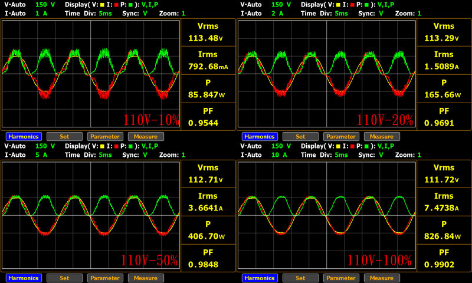Click Set under the 110V-10% waveform

[64, 137]
